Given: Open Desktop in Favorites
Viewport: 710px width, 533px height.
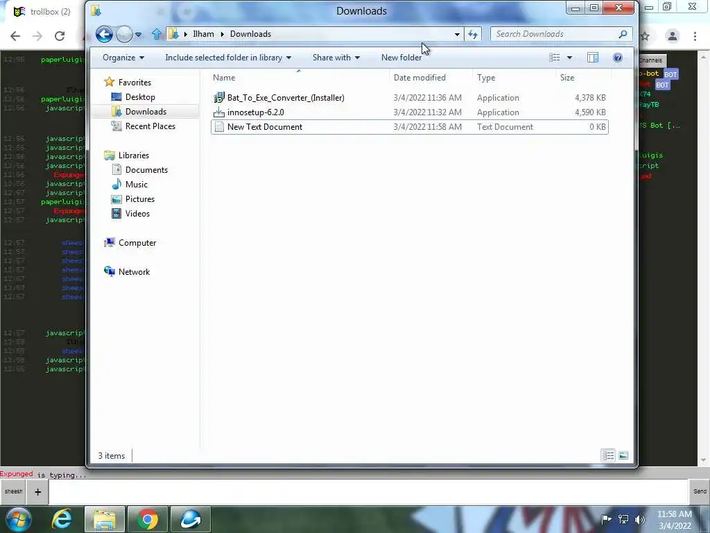Looking at the screenshot, I should 140,97.
